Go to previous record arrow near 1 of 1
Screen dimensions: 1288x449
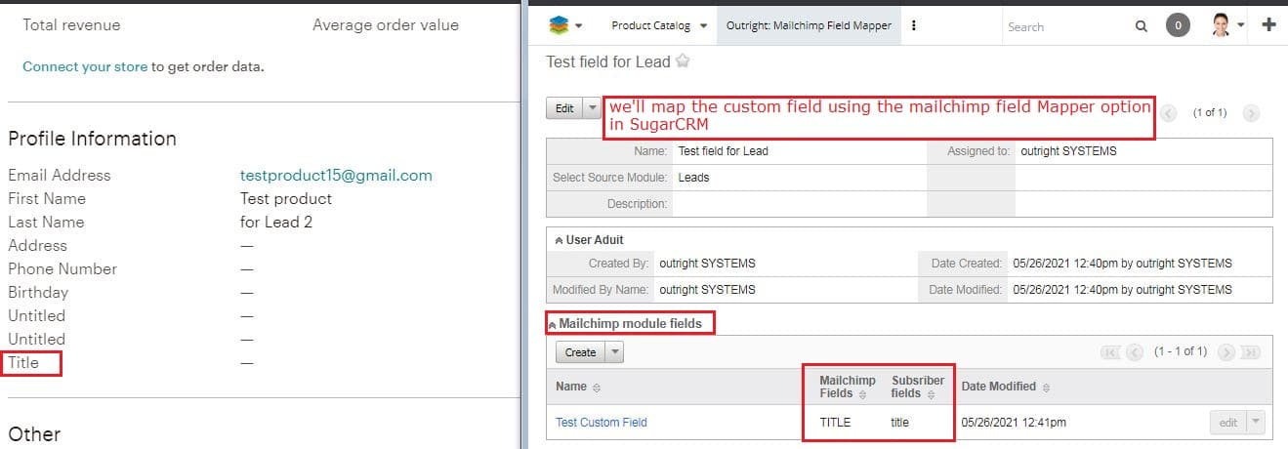click(x=1169, y=112)
